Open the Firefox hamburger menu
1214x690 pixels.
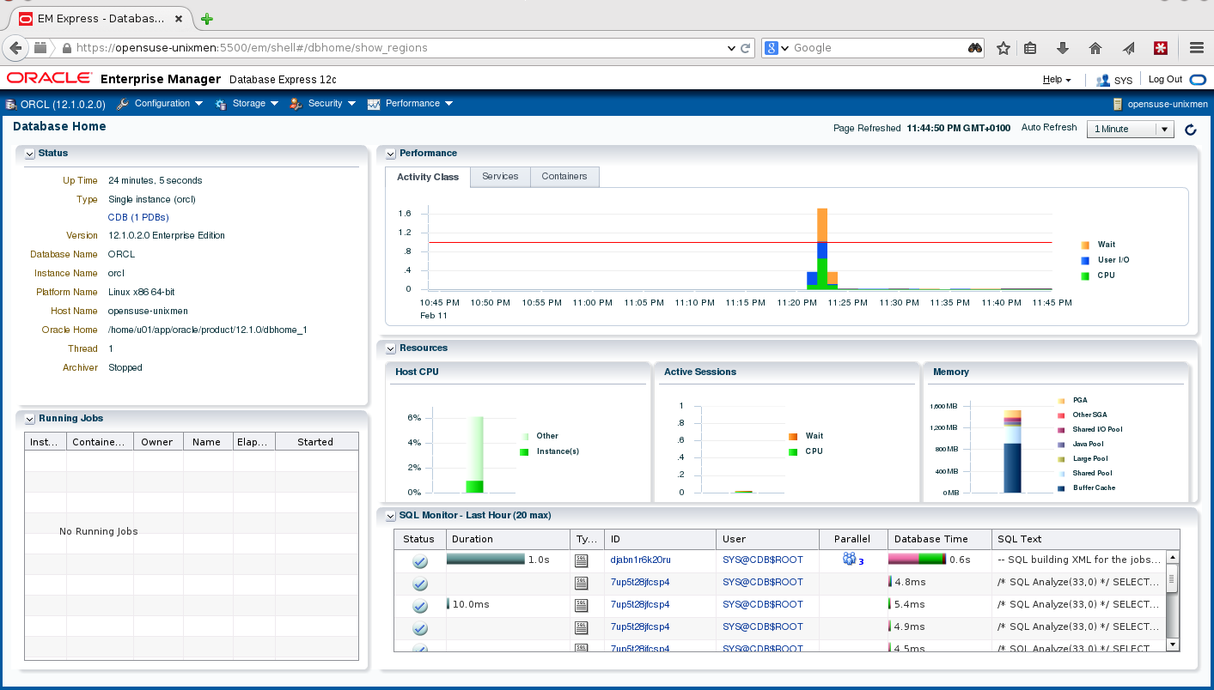click(1196, 48)
